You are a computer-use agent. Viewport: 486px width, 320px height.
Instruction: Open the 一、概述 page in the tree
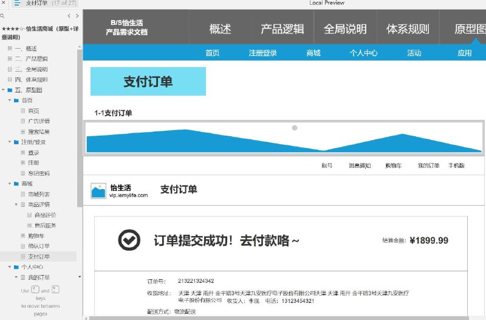click(x=26, y=49)
